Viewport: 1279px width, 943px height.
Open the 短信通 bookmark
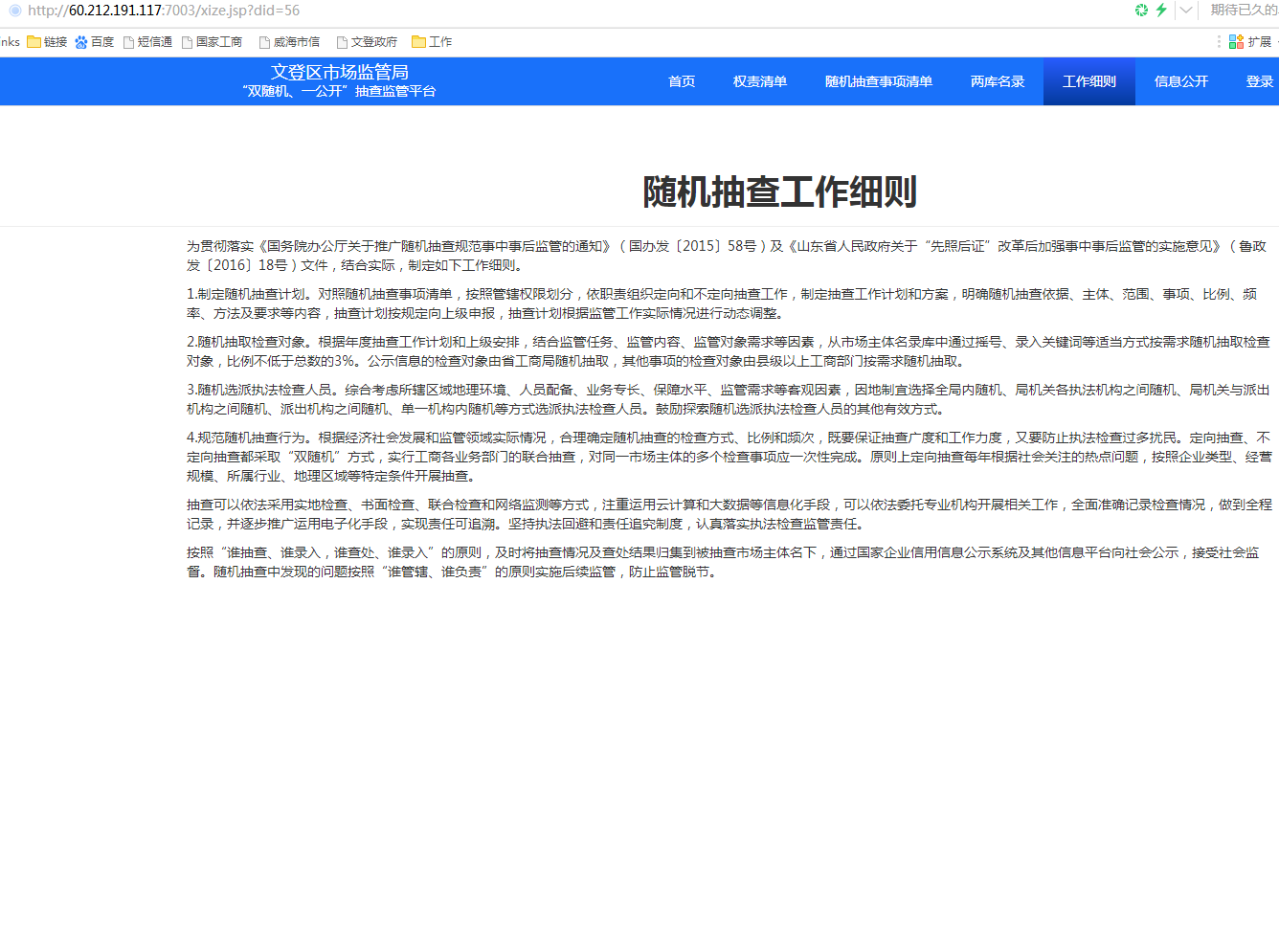coord(147,42)
